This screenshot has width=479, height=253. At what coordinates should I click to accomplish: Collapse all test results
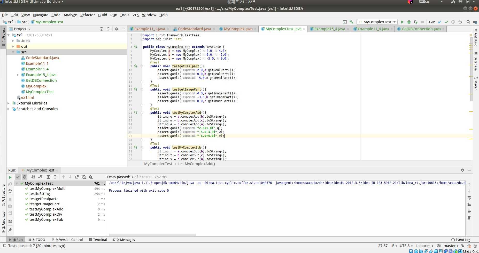coord(55,177)
